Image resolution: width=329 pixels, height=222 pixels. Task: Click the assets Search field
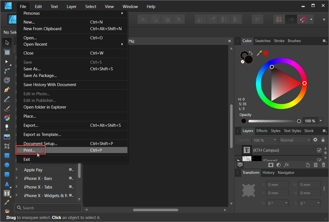pos(48,208)
